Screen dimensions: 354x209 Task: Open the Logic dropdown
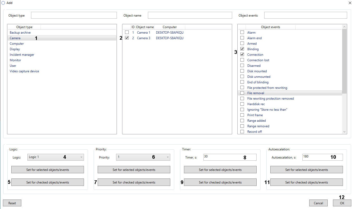point(56,157)
